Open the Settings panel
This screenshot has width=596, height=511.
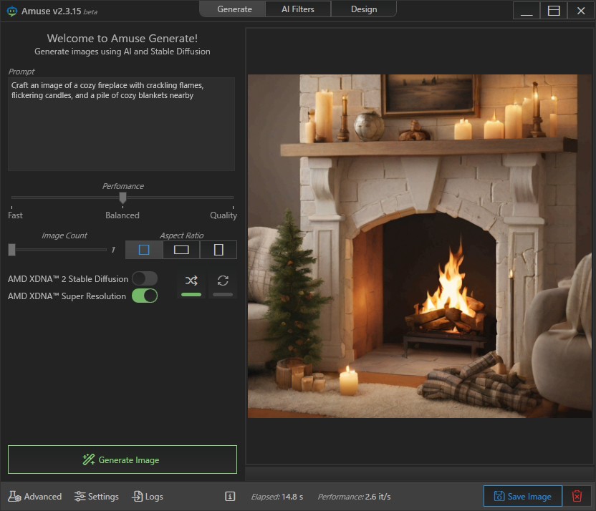[97, 497]
